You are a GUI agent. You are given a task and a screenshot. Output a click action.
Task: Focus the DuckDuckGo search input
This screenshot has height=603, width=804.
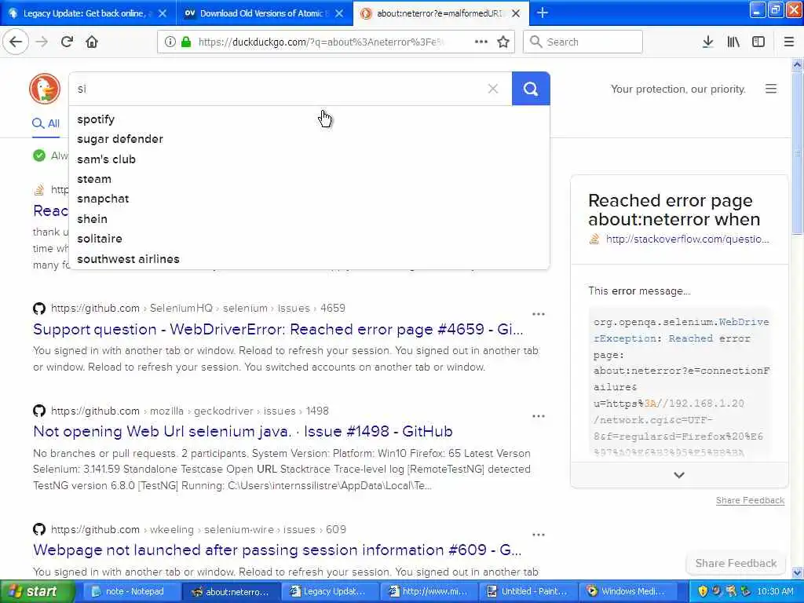277,89
